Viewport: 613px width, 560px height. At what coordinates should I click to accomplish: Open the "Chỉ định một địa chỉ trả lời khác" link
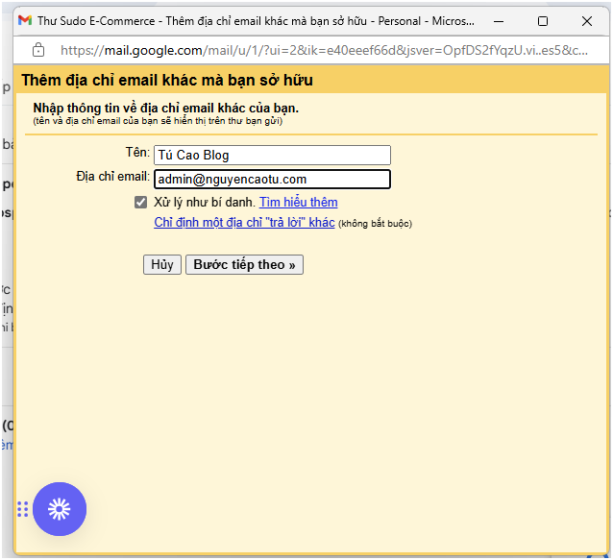[x=244, y=223]
